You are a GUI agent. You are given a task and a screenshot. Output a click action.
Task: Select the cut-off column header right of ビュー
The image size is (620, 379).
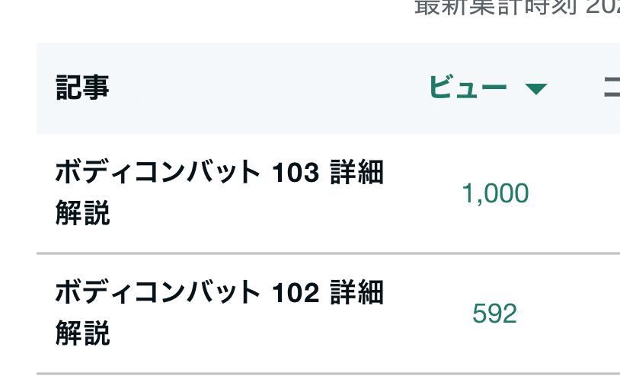coord(611,89)
